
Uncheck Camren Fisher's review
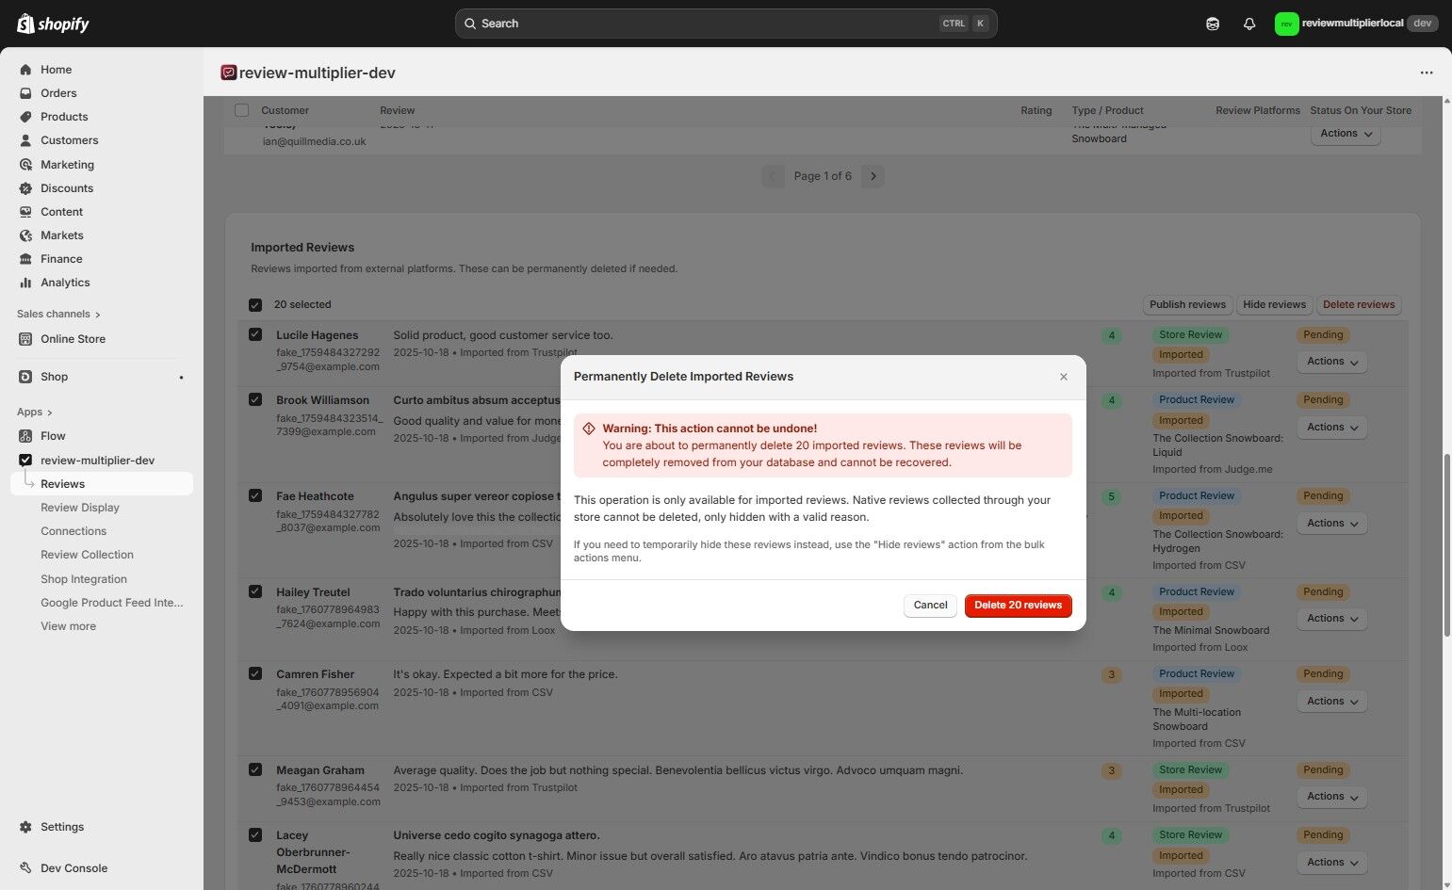pos(254,673)
